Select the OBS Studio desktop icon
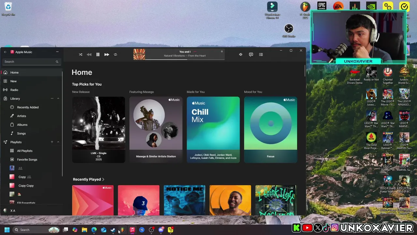 point(289,31)
